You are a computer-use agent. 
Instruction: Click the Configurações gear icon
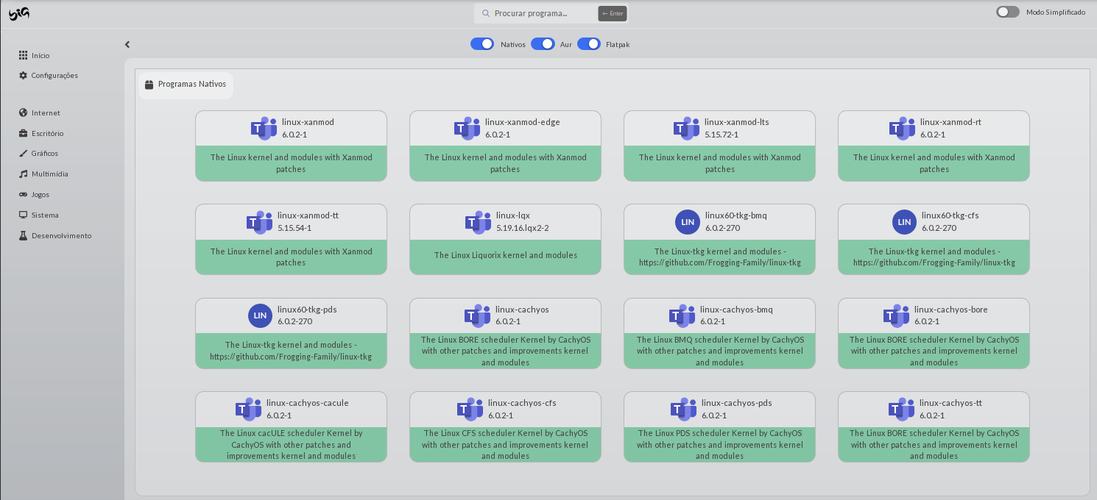point(23,75)
